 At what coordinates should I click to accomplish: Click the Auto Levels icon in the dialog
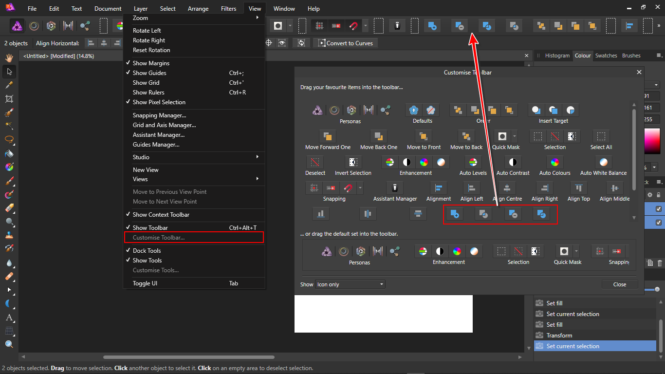[473, 162]
